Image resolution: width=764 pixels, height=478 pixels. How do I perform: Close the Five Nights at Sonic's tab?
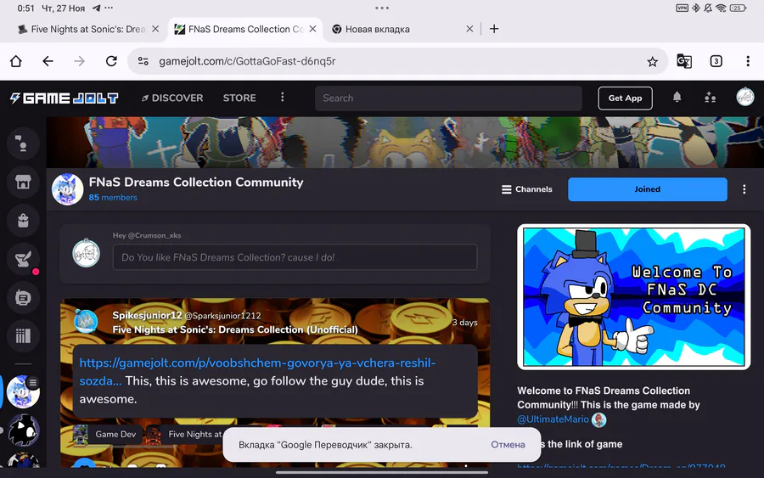tap(155, 29)
